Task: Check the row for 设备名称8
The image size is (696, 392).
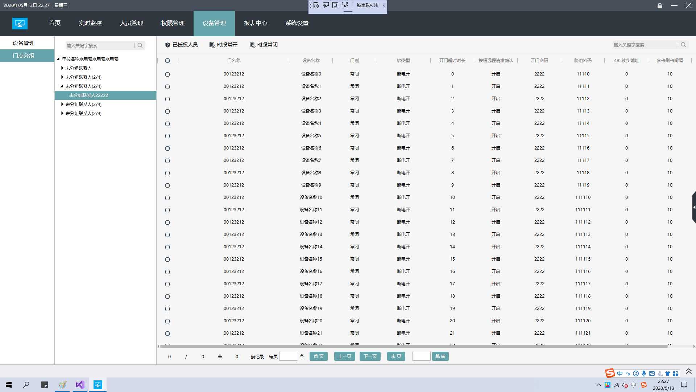Action: [x=167, y=173]
